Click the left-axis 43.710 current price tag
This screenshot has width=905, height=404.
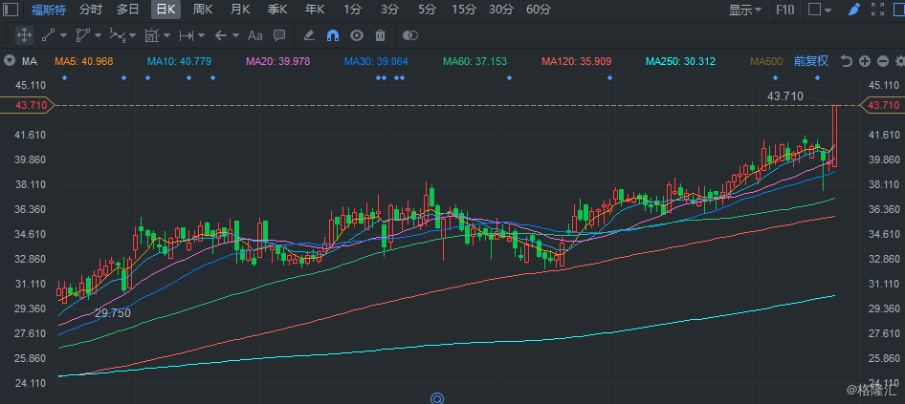pos(27,105)
